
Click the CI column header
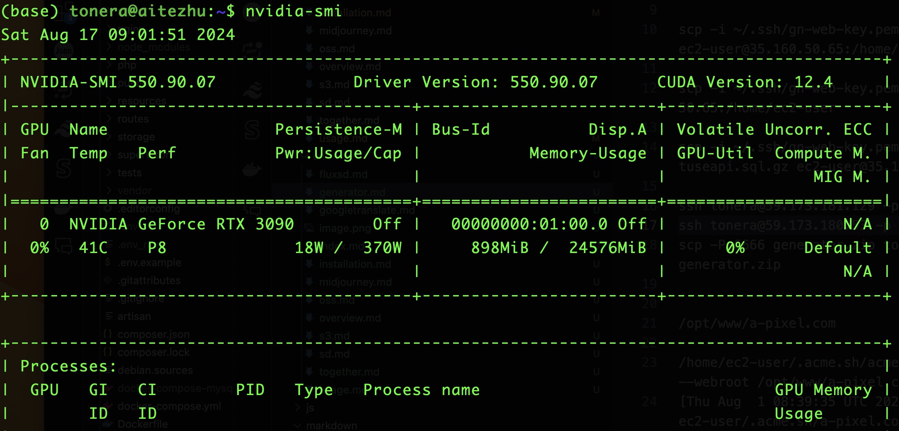147,390
